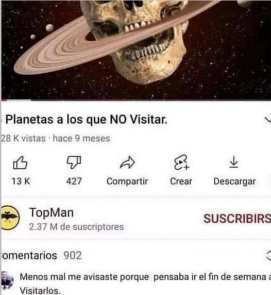The height and width of the screenshot is (295, 271).
Task: Like the video with thumbs up icon
Action: pos(20,163)
